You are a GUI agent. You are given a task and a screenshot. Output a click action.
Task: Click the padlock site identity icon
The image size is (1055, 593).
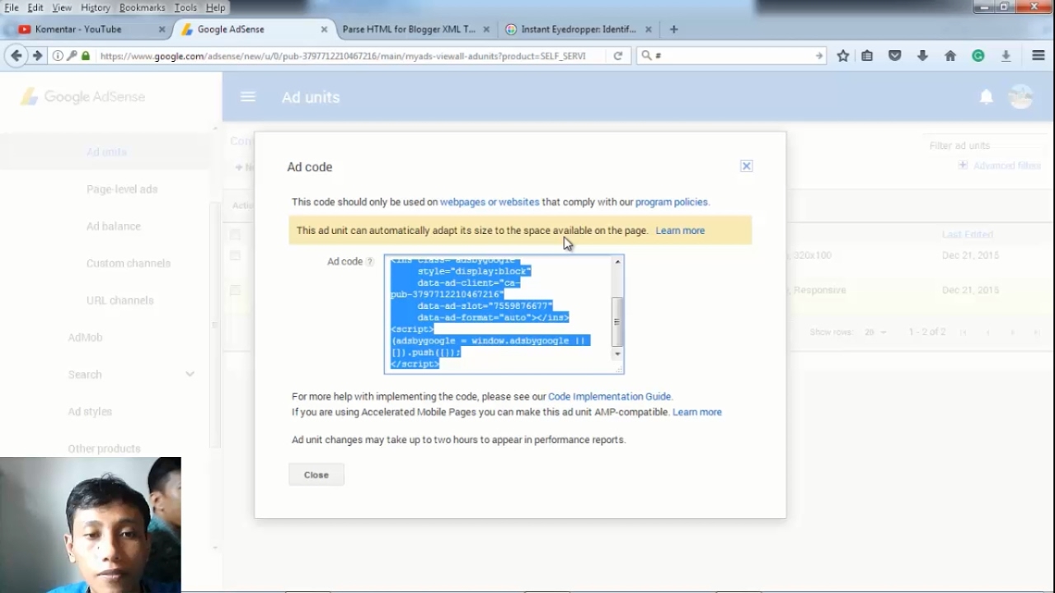86,56
